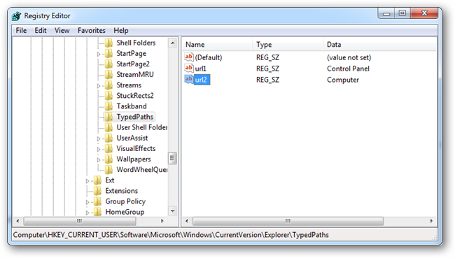Open the File menu

point(21,31)
